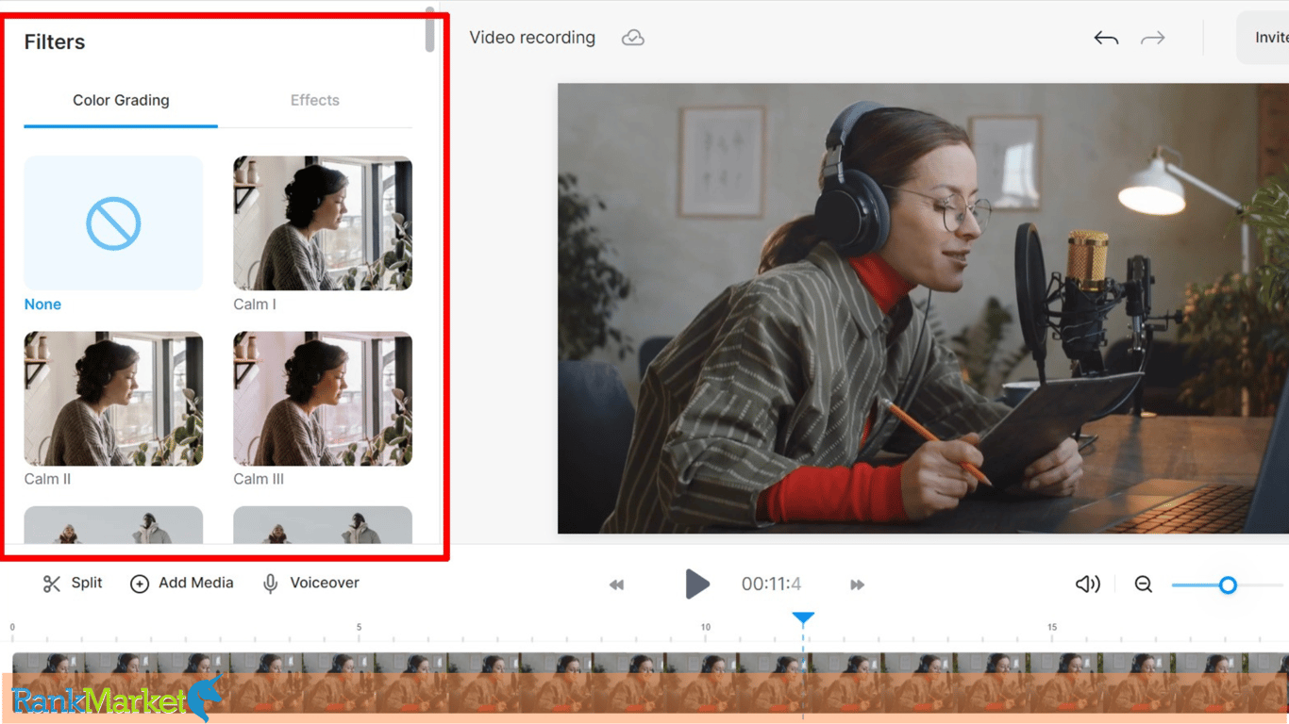
Task: Switch to the Color Grading tab
Action: (121, 100)
